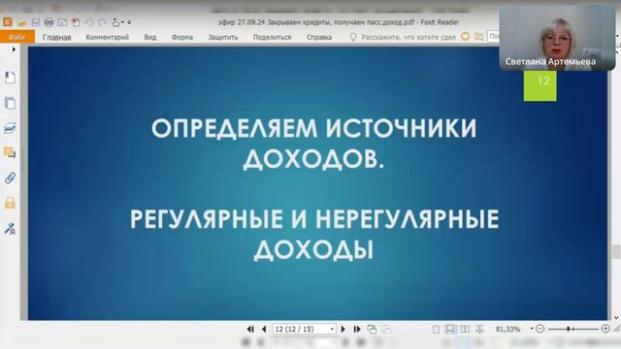
Task: Switch to the Комментарий tab
Action: [x=108, y=37]
